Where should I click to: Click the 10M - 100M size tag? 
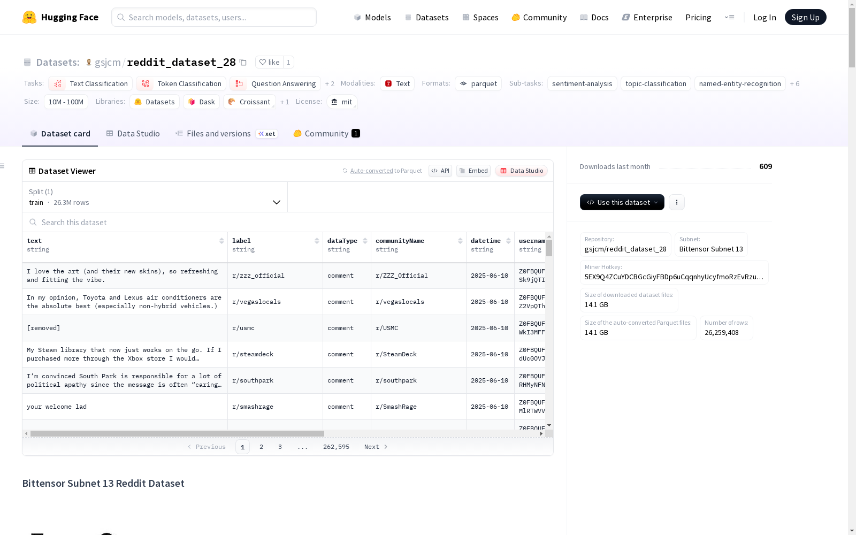[66, 102]
